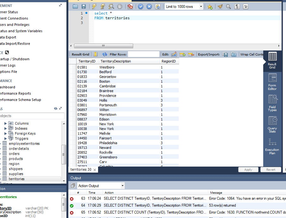Select the territories 30 result tab
286x218 pixels.
point(81,169)
